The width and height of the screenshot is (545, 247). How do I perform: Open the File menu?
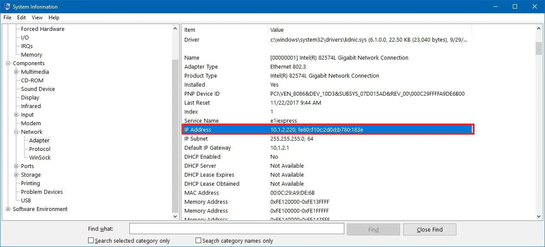coord(7,18)
